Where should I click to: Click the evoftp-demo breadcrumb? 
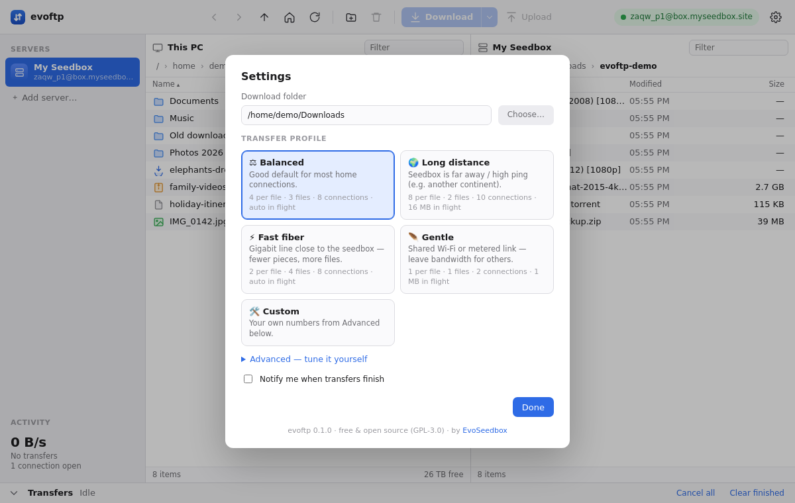tap(628, 66)
